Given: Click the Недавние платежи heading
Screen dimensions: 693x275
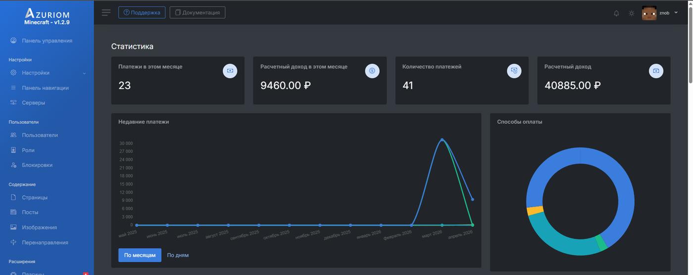Looking at the screenshot, I should (144, 122).
